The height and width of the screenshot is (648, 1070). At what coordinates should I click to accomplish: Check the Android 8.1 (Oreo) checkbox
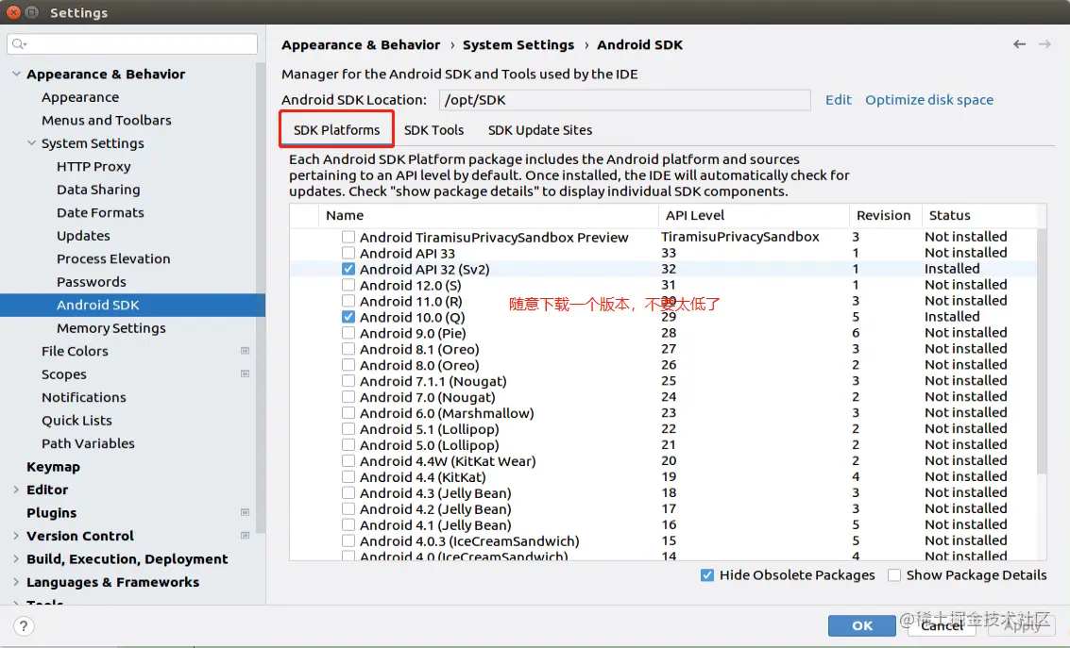tap(348, 349)
